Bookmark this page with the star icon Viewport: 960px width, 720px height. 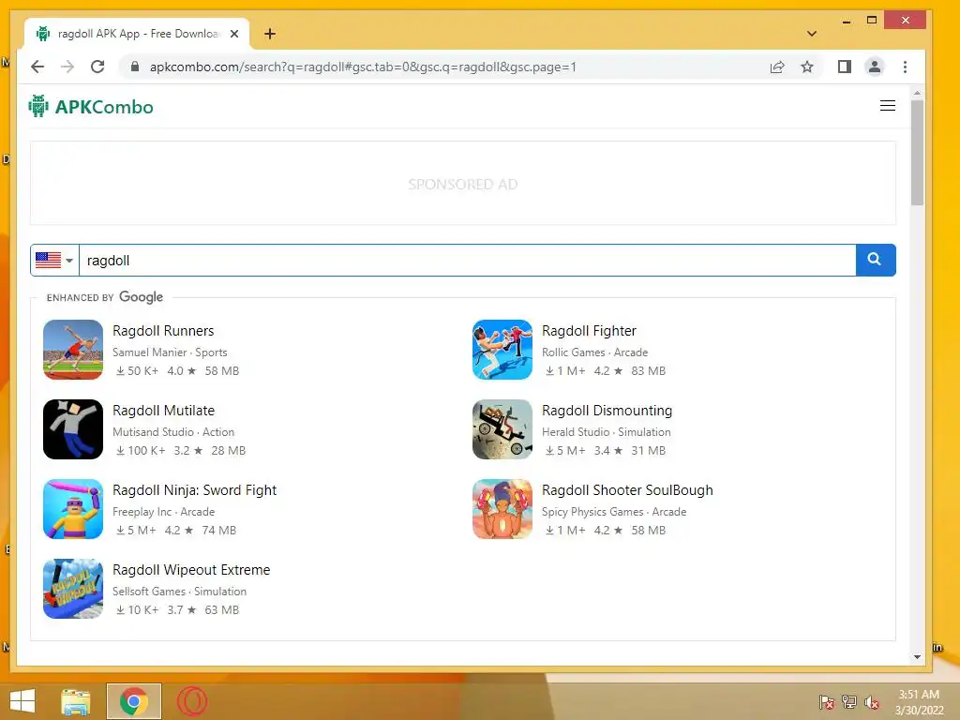pyautogui.click(x=807, y=67)
